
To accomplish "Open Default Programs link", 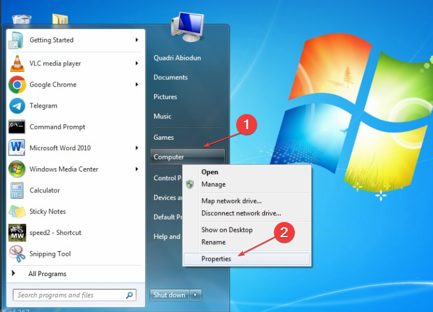I will tap(168, 217).
